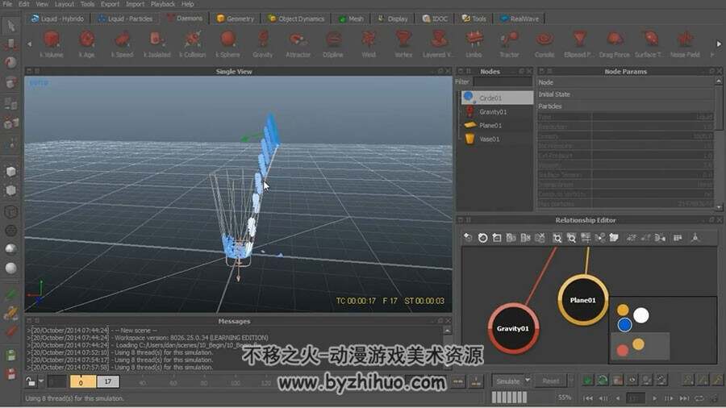This screenshot has width=726, height=408.
Task: Add a Tractor daemon
Action: [x=509, y=44]
